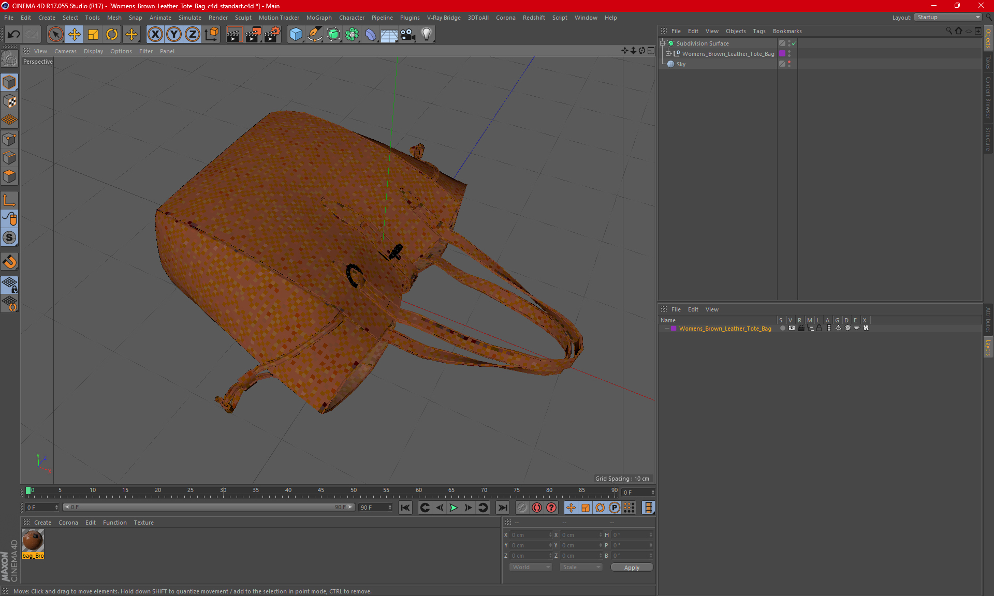This screenshot has width=994, height=596.
Task: Click the Floor environment icon
Action: pos(389,35)
